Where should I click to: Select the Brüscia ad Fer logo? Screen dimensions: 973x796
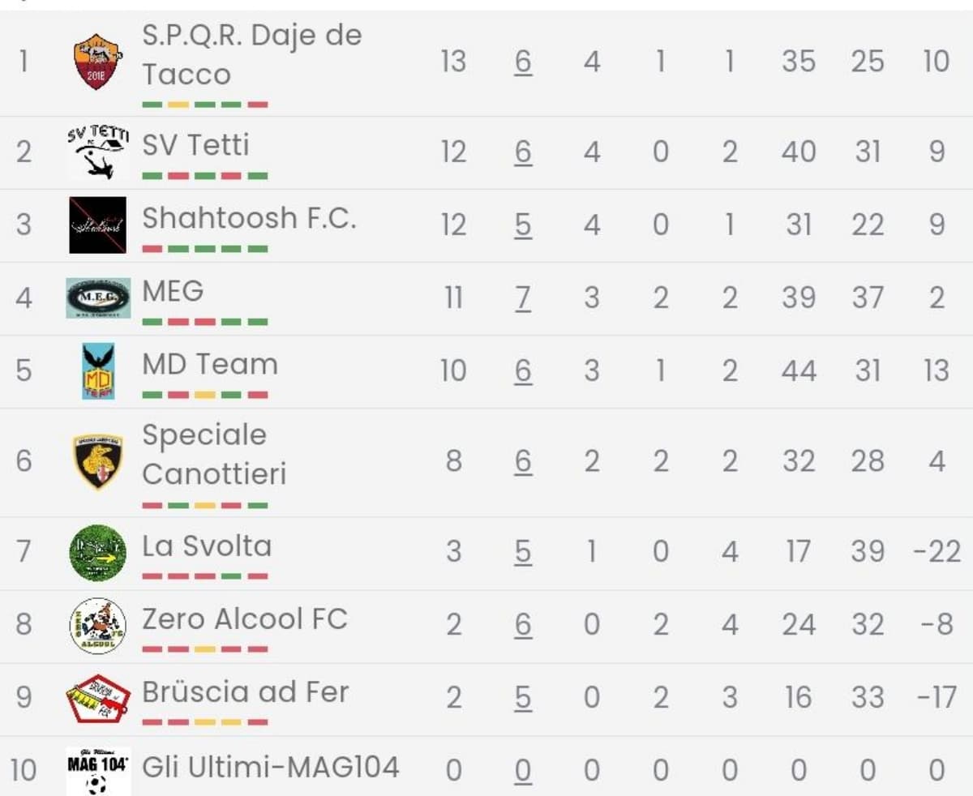tap(97, 698)
